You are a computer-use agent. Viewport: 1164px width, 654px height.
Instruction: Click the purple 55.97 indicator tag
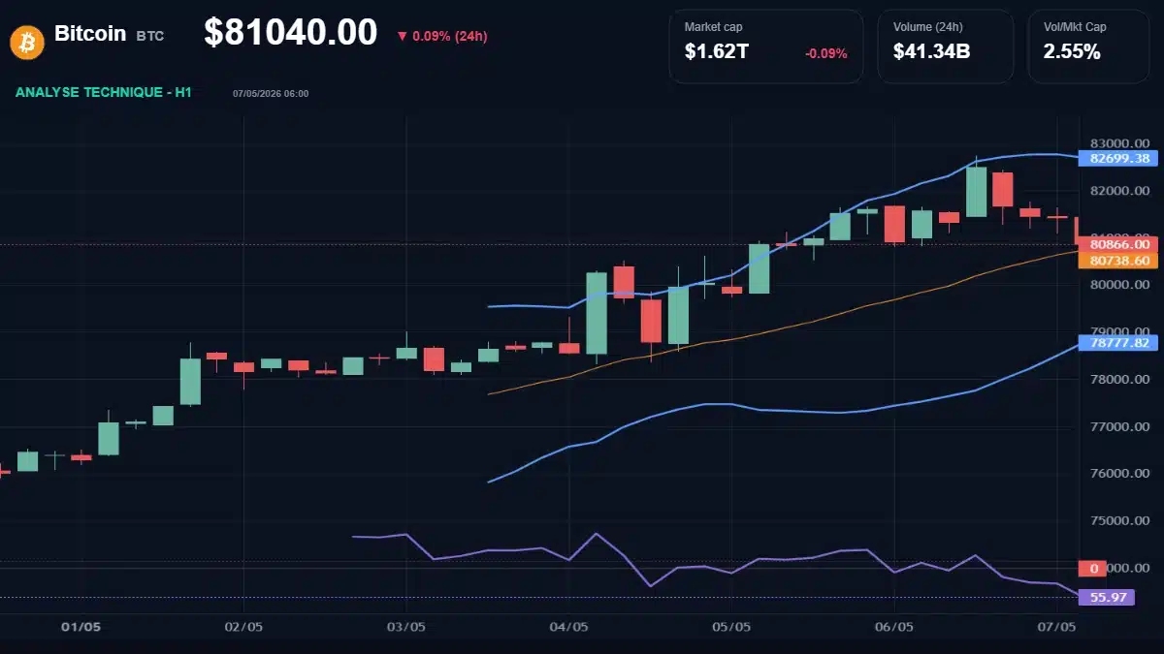[1107, 597]
